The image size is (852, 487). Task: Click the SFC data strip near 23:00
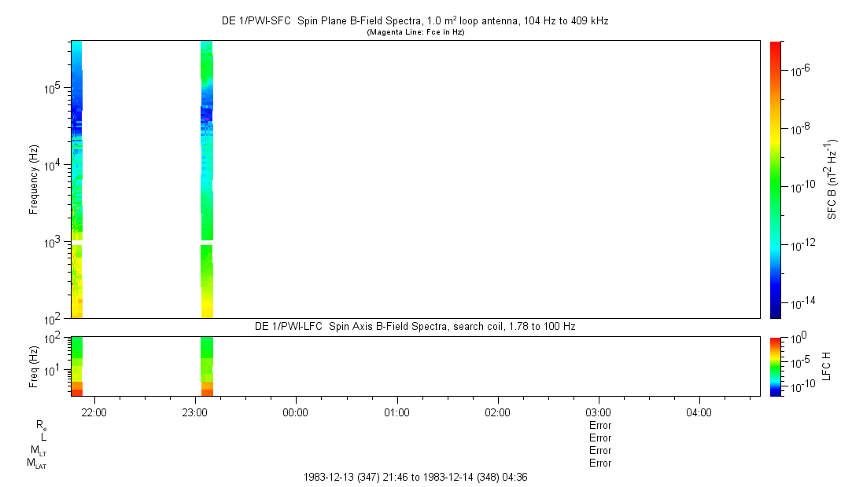coord(207,157)
